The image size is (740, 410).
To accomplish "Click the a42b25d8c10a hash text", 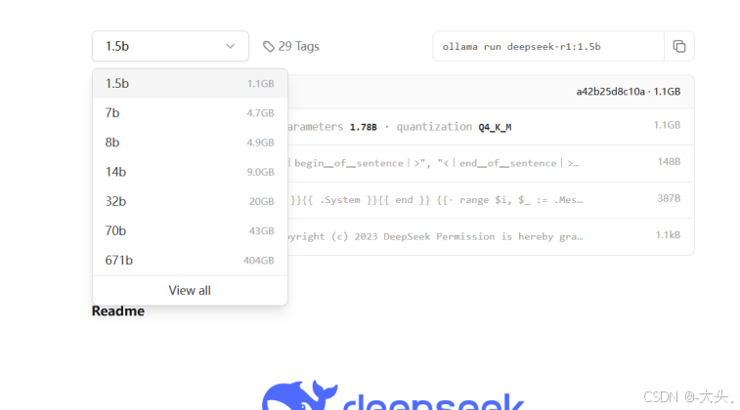I will pos(610,92).
